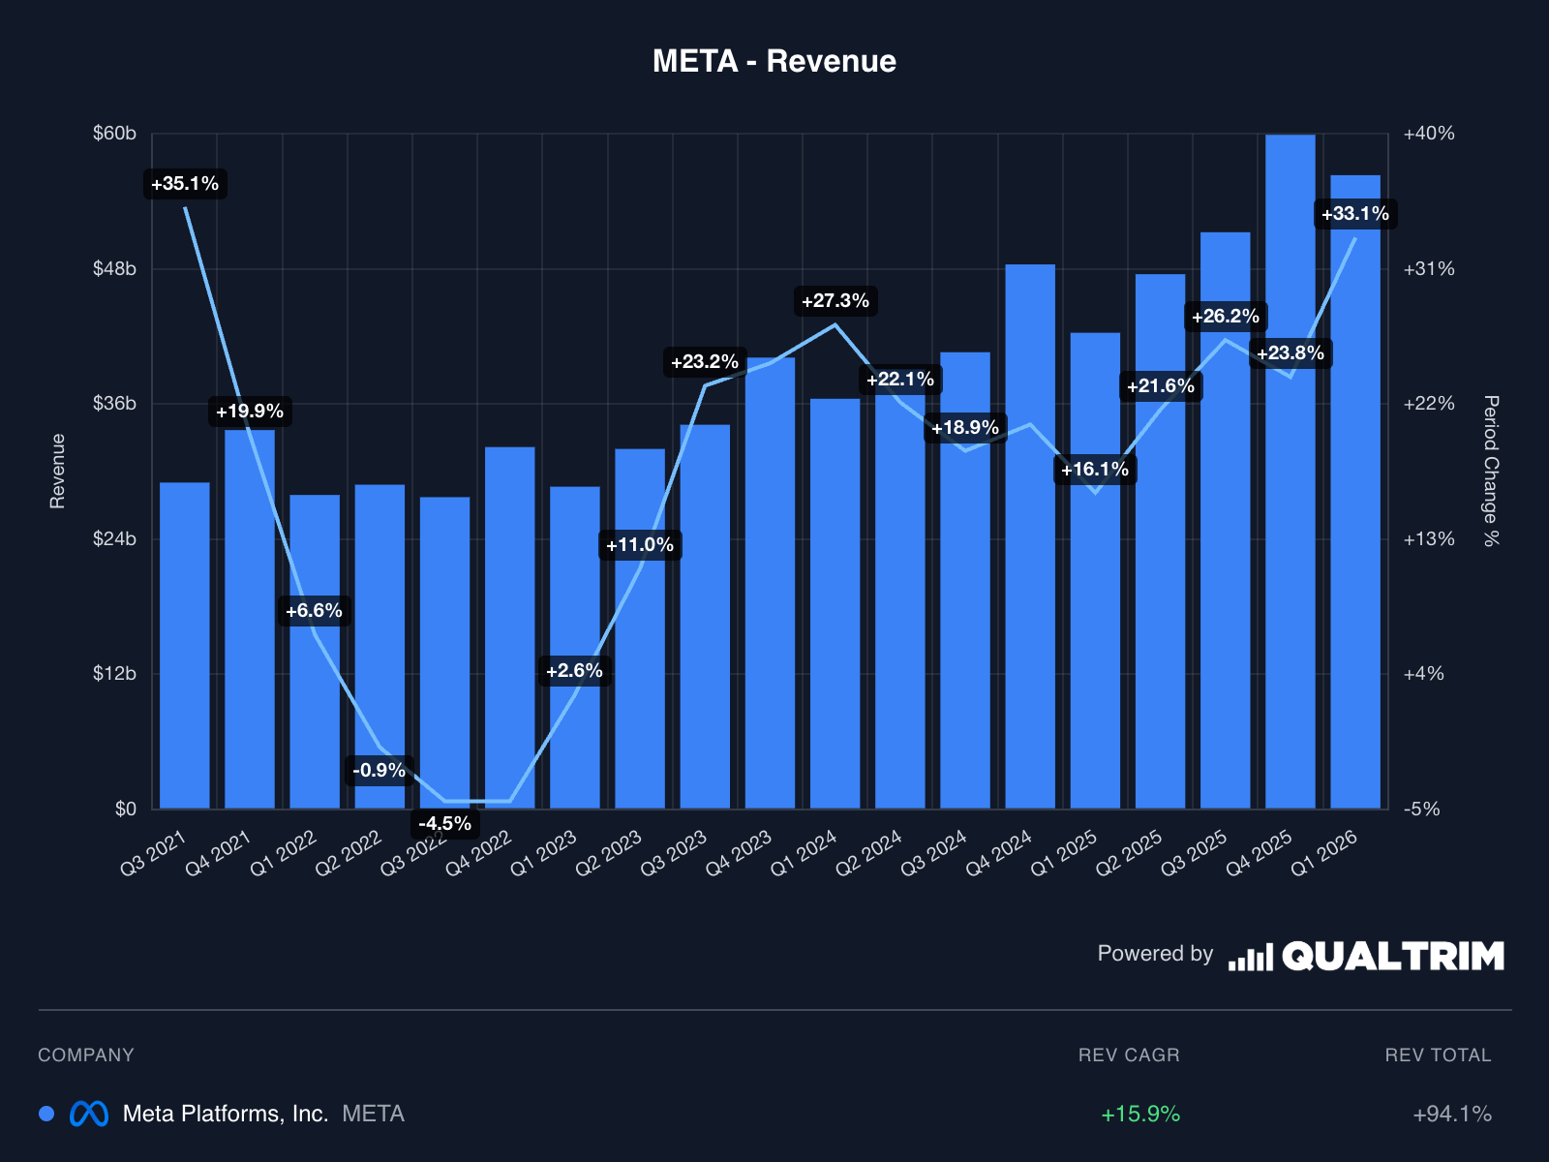This screenshot has height=1162, width=1549.
Task: Click the Q3 2023 x-axis label
Action: [673, 853]
